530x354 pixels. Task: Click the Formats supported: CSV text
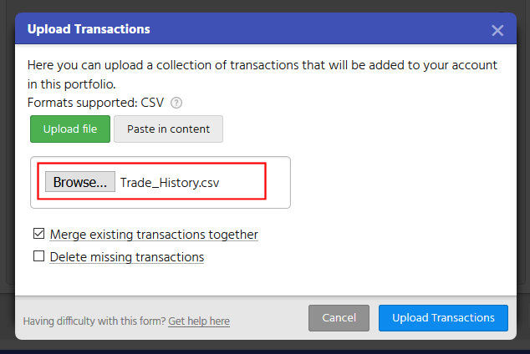tap(95, 104)
